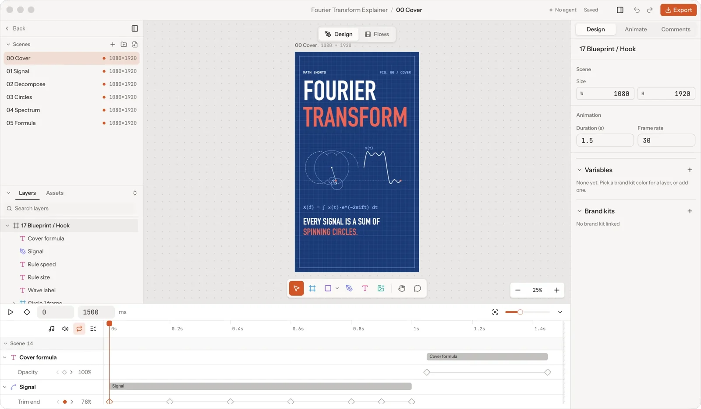Fit timeline to view icon
The height and width of the screenshot is (409, 701).
click(495, 312)
